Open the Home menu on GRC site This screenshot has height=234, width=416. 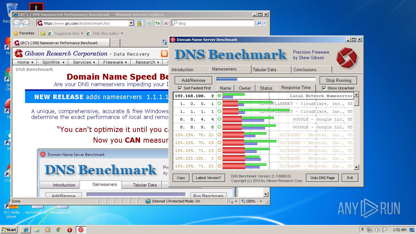pyautogui.click(x=25, y=62)
